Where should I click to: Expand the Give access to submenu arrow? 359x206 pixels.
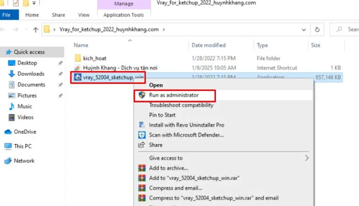tap(307, 158)
